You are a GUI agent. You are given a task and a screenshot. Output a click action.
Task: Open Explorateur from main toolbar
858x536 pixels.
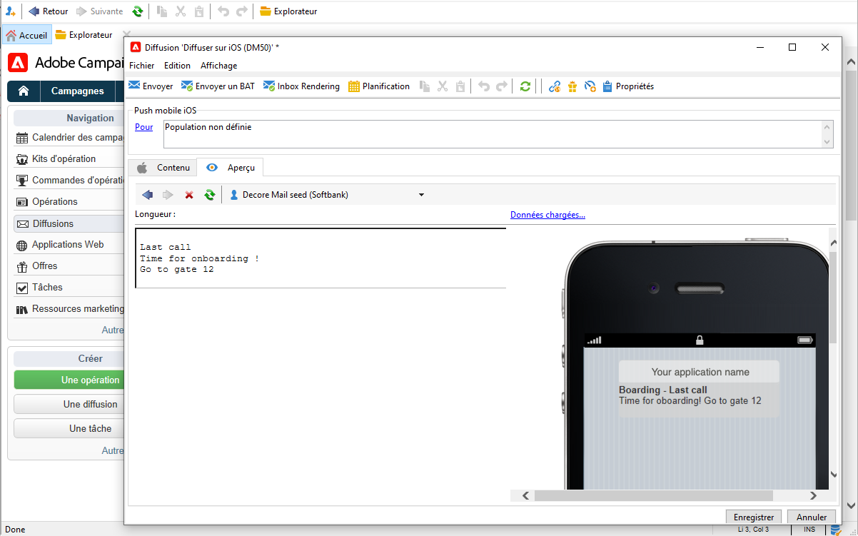(288, 11)
